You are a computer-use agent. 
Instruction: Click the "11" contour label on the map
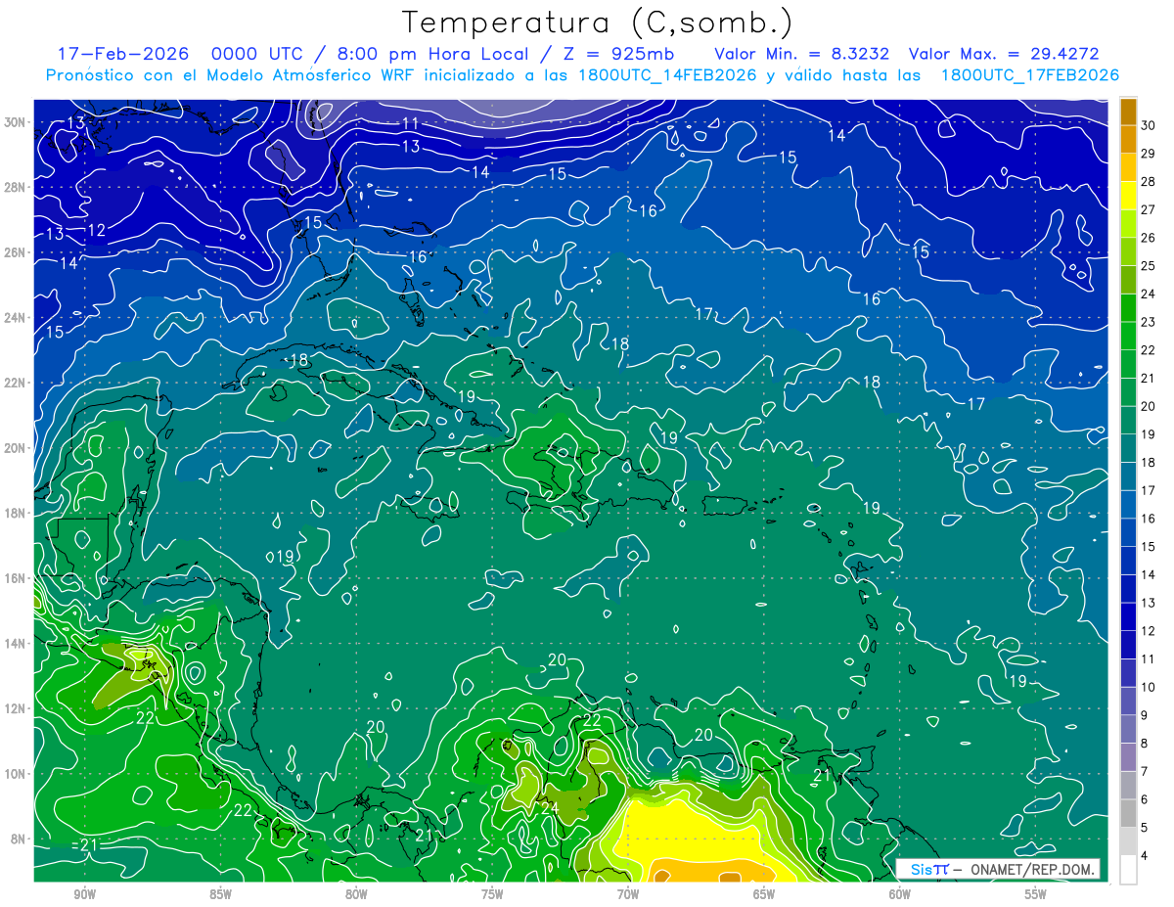pyautogui.click(x=411, y=123)
